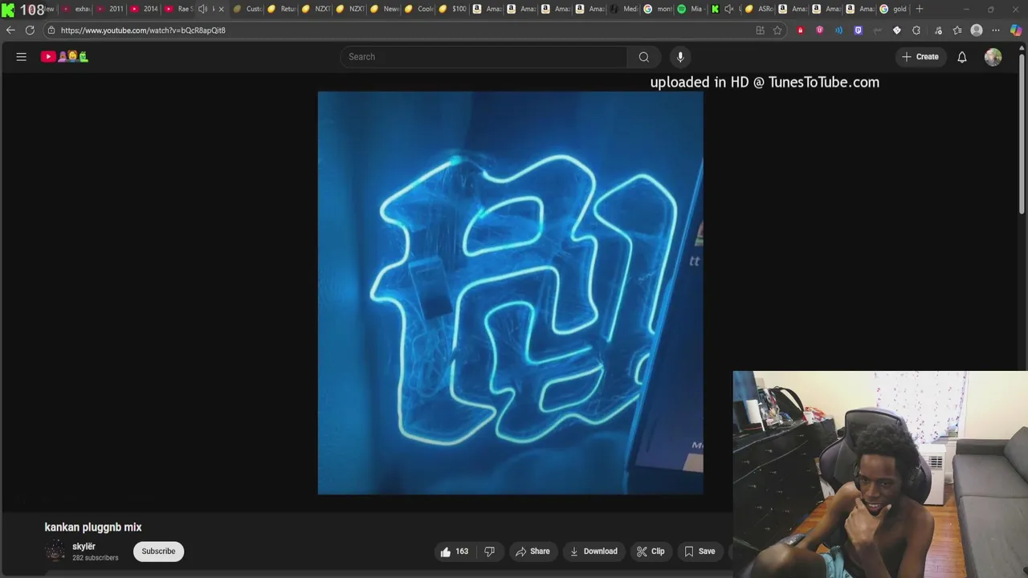Go to the YouTube home logo
The height and width of the screenshot is (578, 1028).
point(64,57)
